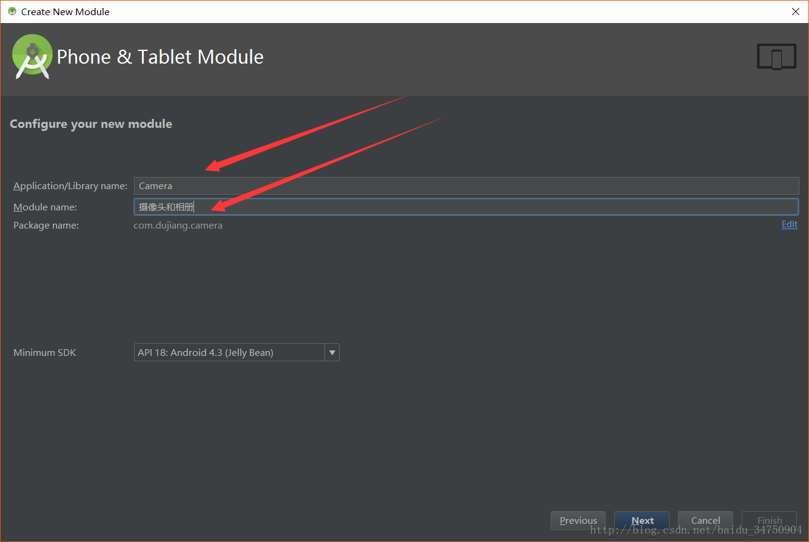Screen dimensions: 809x542
Task: Click the Package name label
Action: [46, 226]
